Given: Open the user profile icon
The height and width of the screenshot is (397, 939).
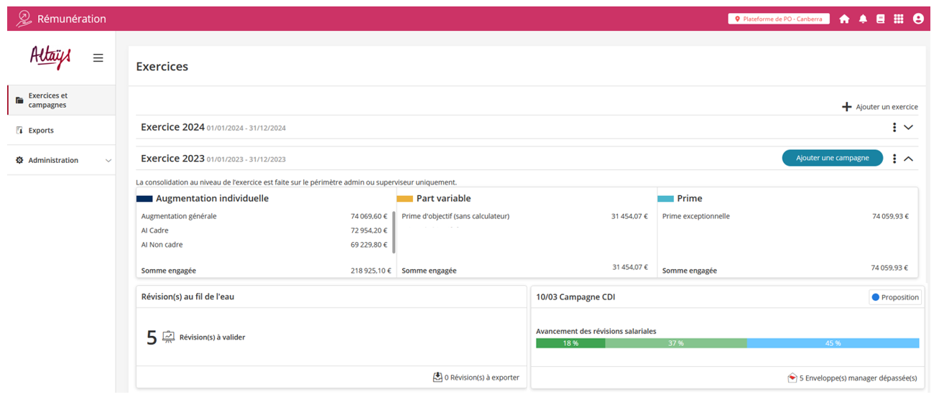Looking at the screenshot, I should pos(918,19).
